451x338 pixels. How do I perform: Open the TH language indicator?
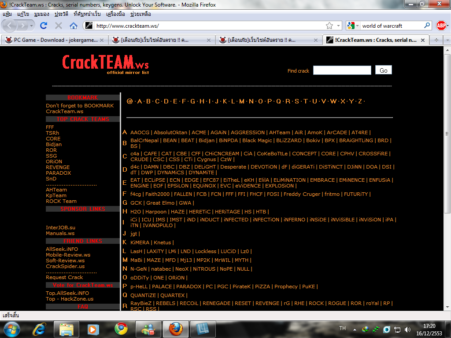point(342,328)
